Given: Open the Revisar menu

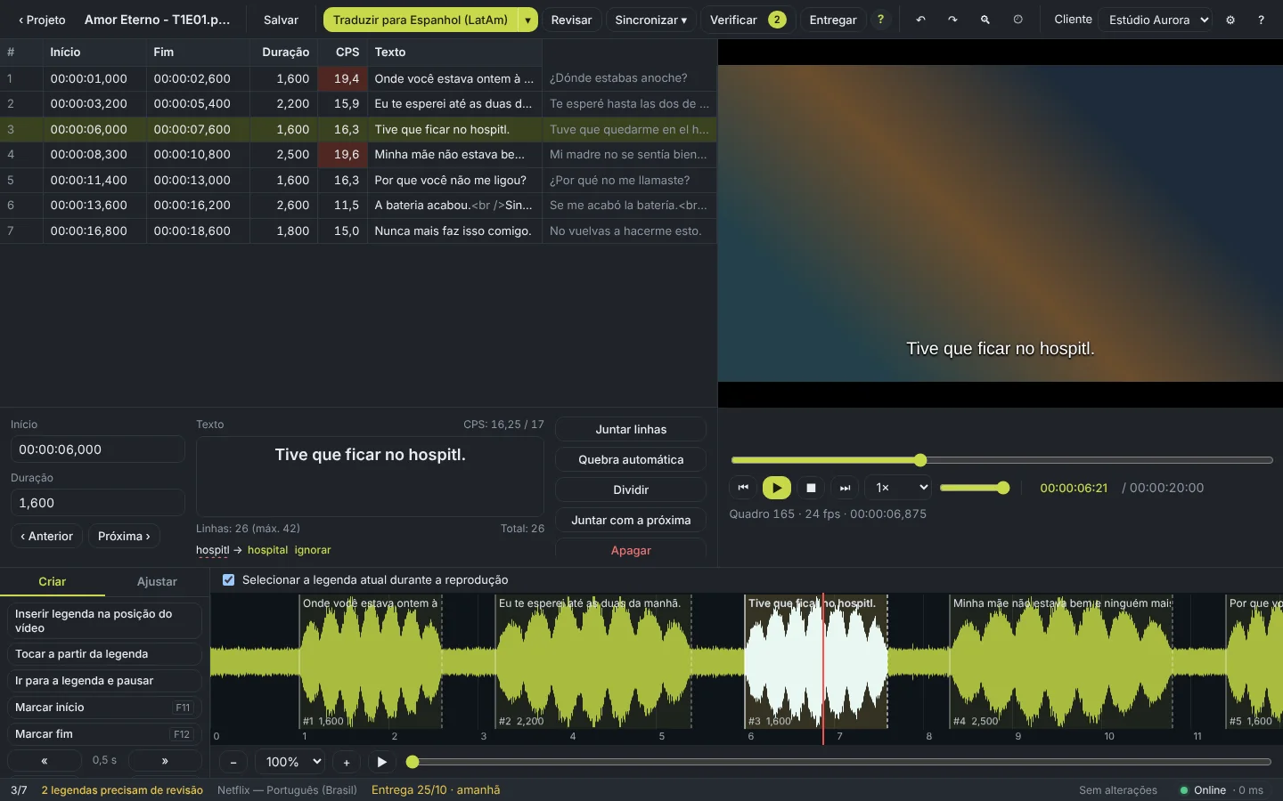Looking at the screenshot, I should (x=571, y=20).
